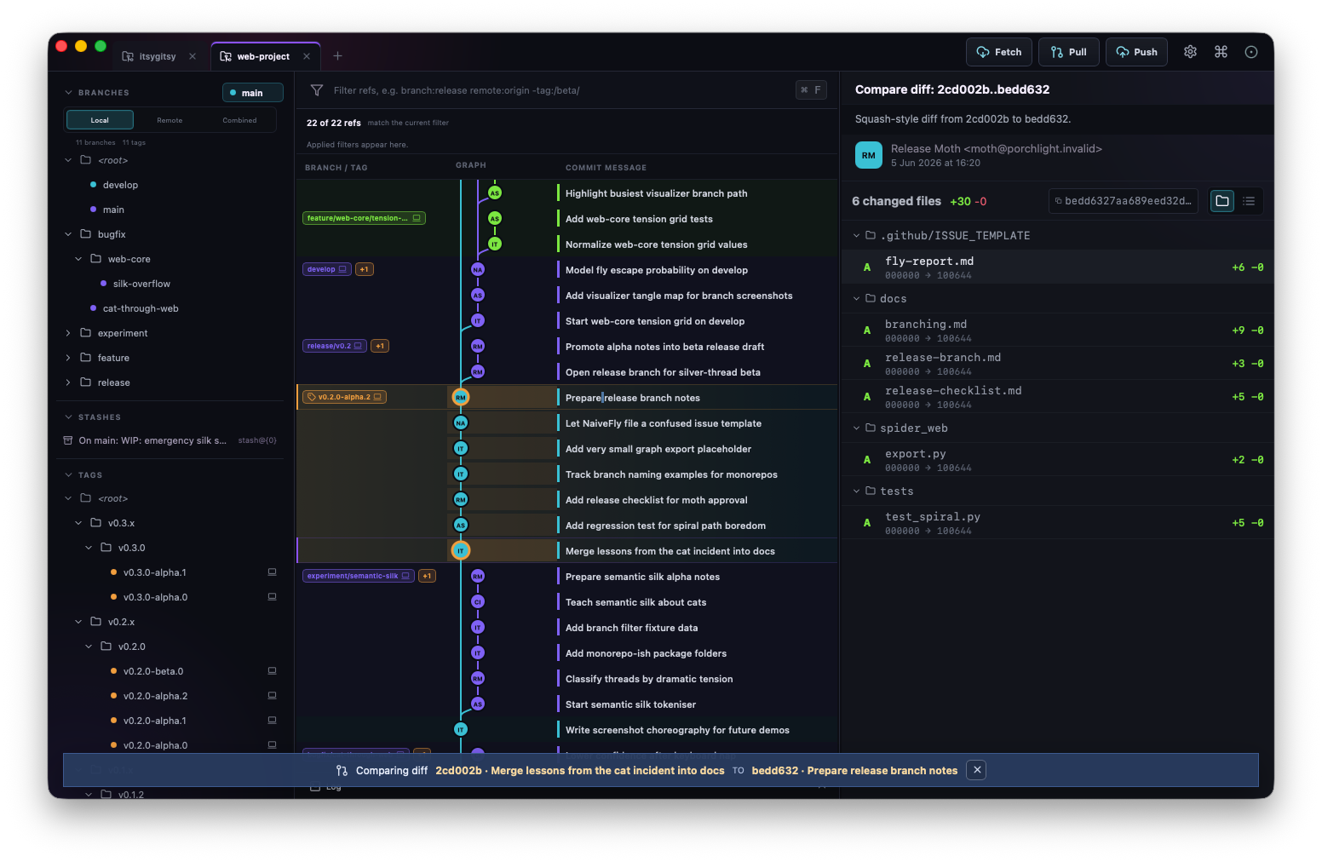
Task: Expand the release folder
Action: point(68,382)
